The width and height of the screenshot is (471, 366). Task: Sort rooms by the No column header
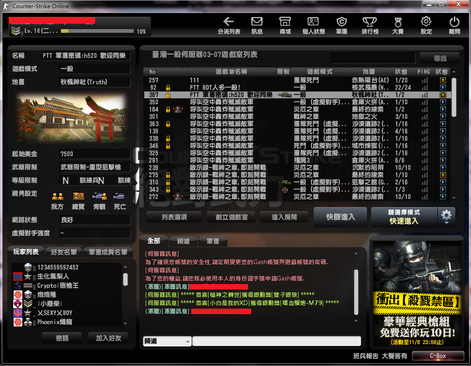coord(152,71)
